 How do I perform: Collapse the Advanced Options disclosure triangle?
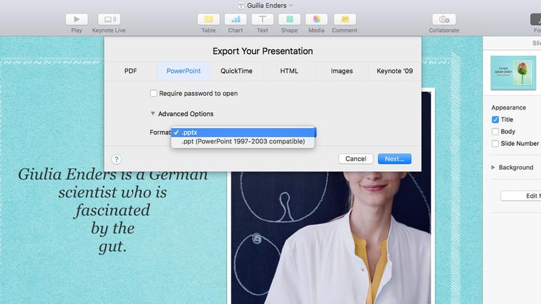[x=153, y=113]
